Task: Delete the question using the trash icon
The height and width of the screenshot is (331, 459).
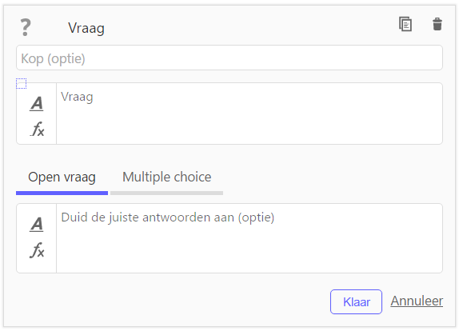Action: [x=437, y=24]
